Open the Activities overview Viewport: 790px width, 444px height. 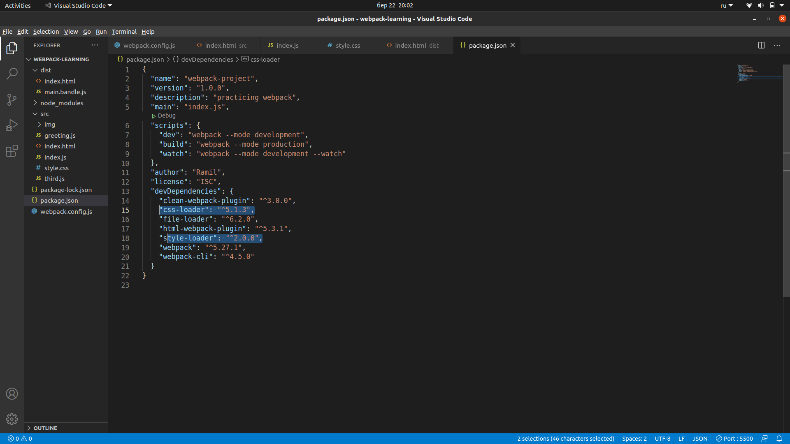click(18, 5)
